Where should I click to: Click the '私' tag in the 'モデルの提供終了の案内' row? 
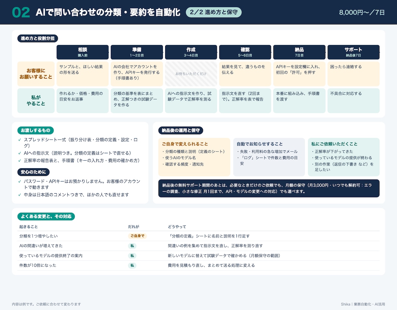coord(132,256)
